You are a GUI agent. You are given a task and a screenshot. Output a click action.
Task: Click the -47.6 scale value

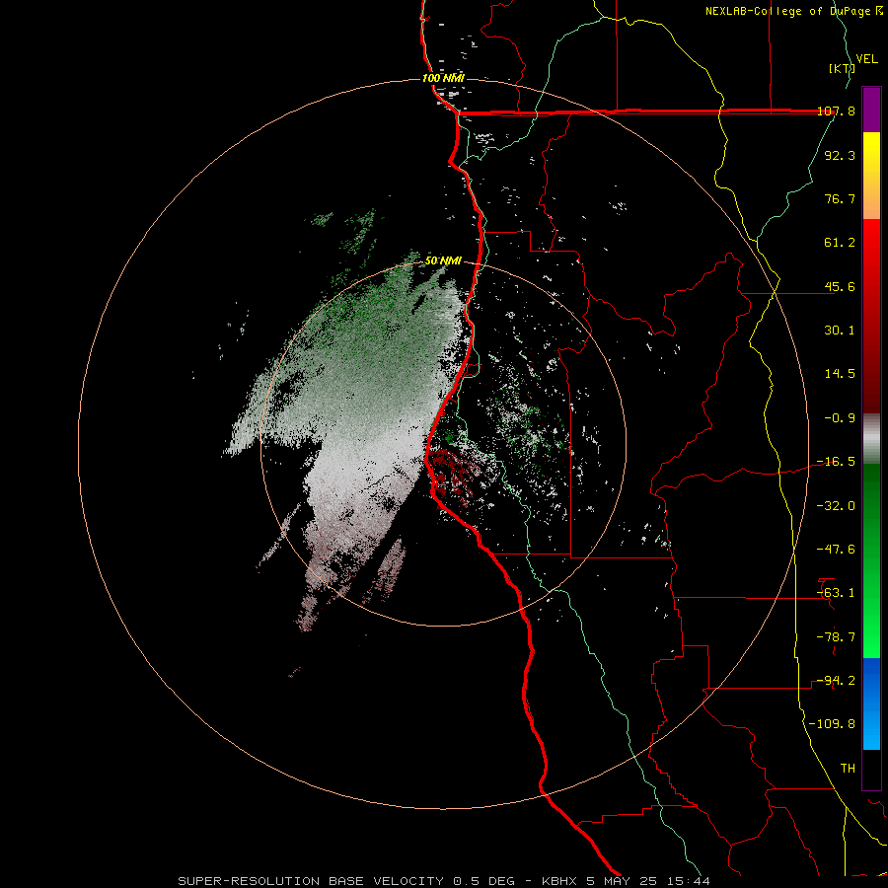pos(836,550)
